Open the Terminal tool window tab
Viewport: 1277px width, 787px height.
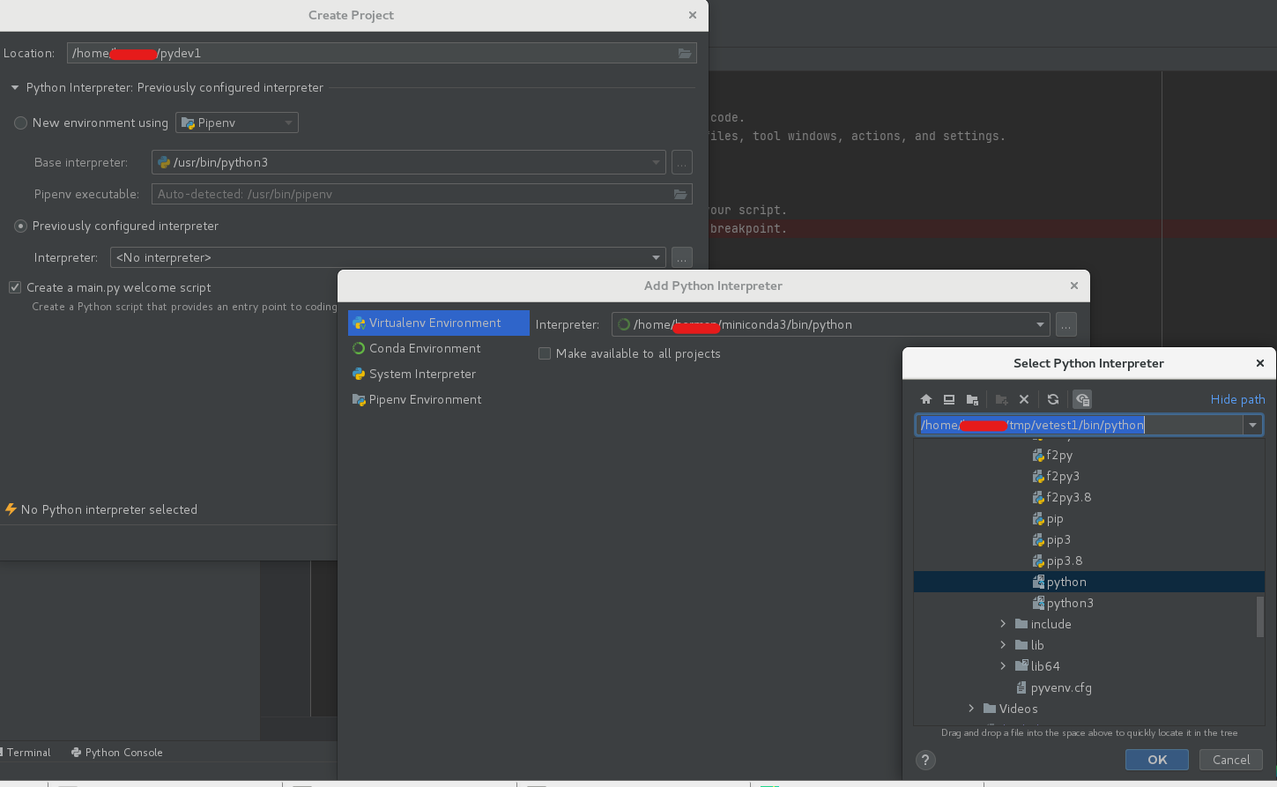[28, 752]
